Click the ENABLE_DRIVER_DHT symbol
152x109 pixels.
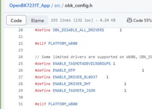(x=72, y=84)
